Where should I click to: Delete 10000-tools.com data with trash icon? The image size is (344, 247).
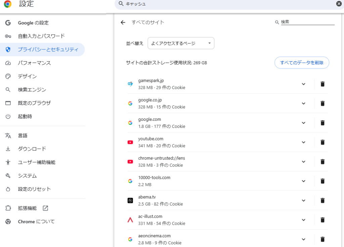(322, 181)
